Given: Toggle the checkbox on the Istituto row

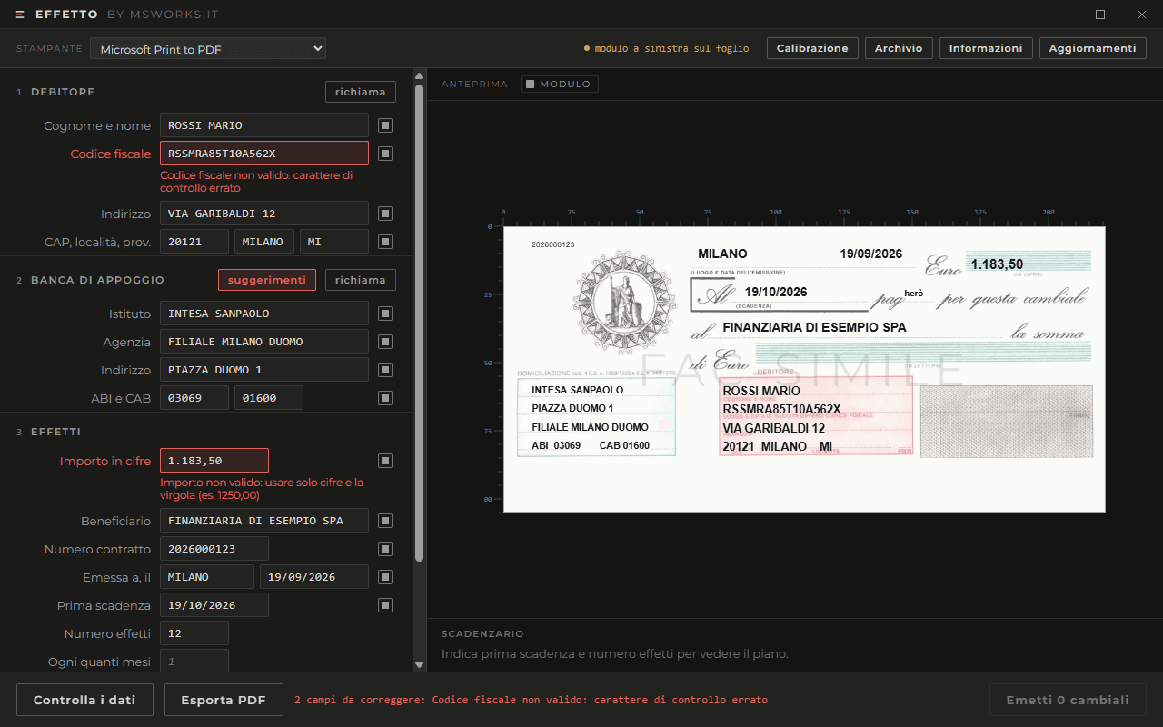Looking at the screenshot, I should (x=385, y=314).
